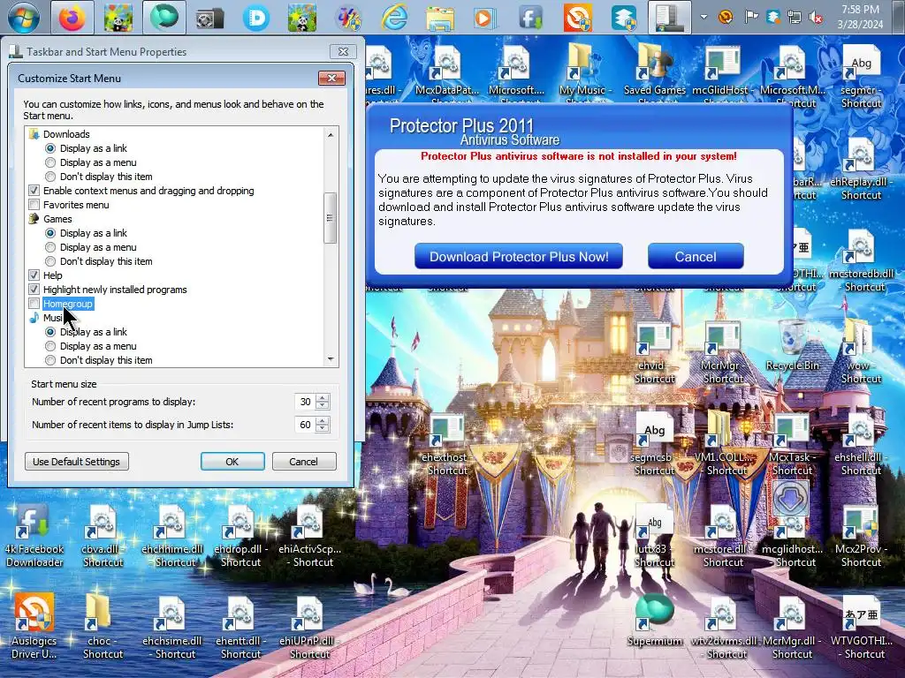This screenshot has width=905, height=678.
Task: Select the ehshell.dll - Shortcut icon
Action: [x=861, y=444]
